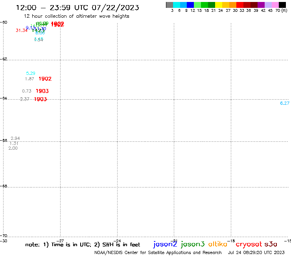The image size is (291, 256).
Task: Click the 'Jul 24 08:29:20 UTC 2023' timestamp
Action: coord(256,253)
